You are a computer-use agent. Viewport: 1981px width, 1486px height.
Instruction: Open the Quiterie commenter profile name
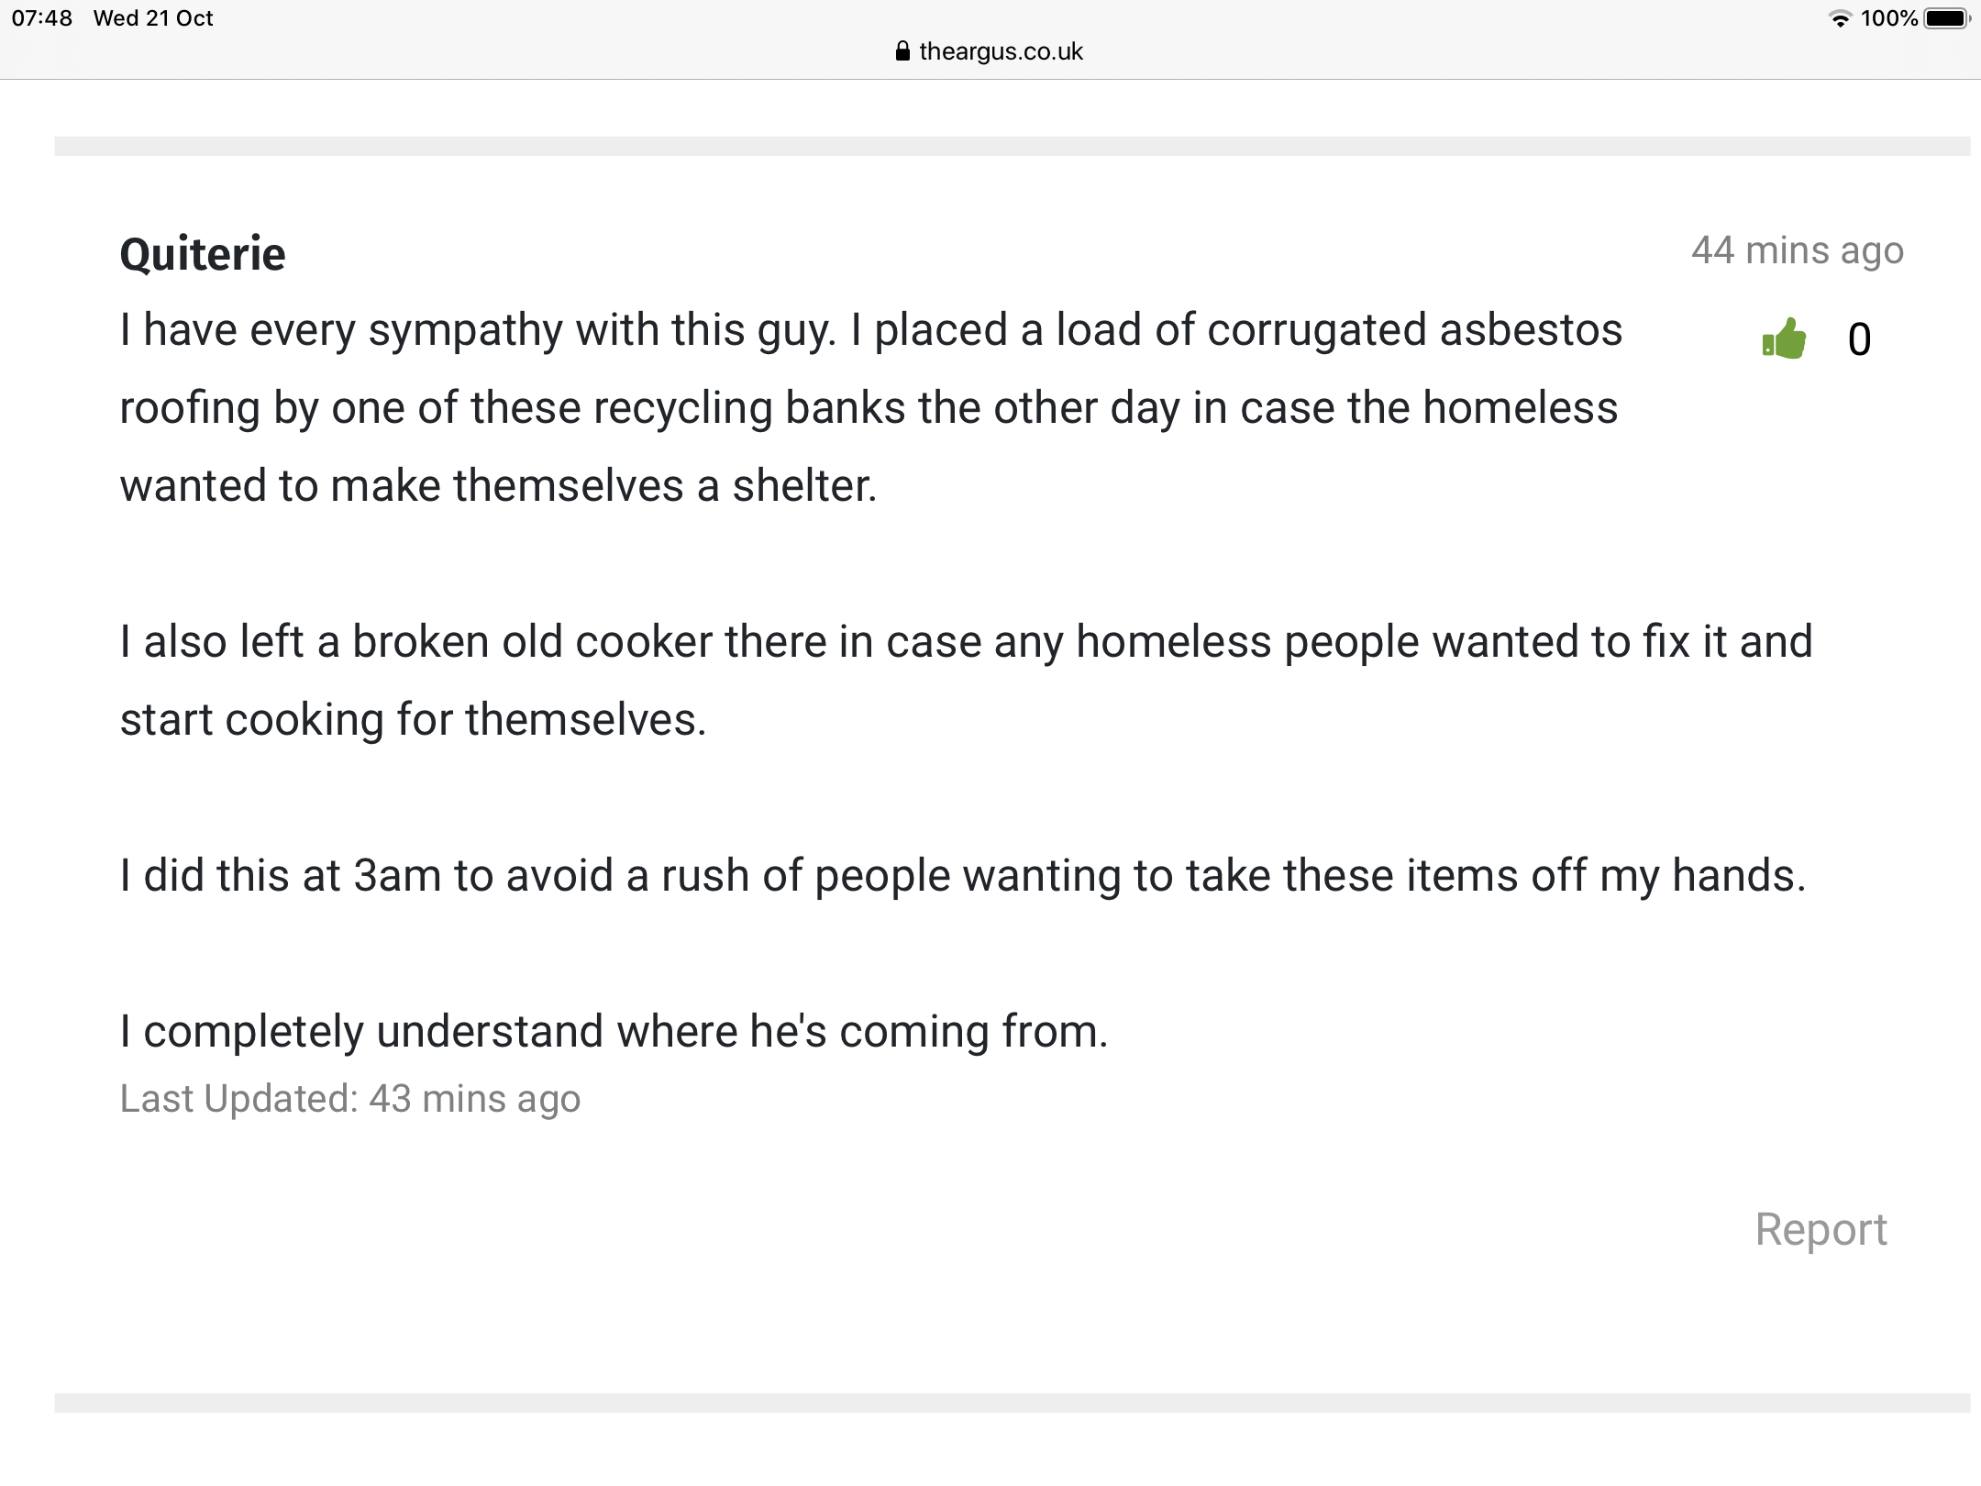tap(203, 253)
